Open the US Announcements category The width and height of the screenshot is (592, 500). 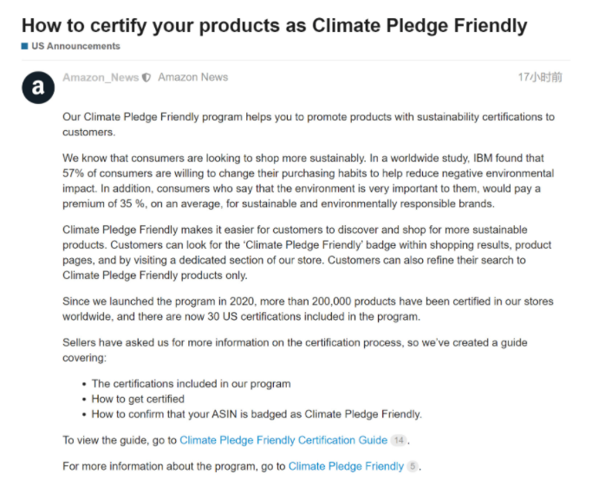point(75,46)
